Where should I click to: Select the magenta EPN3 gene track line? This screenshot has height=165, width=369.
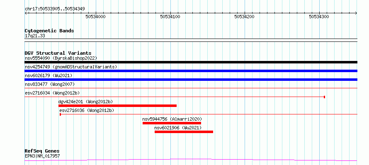point(191,160)
